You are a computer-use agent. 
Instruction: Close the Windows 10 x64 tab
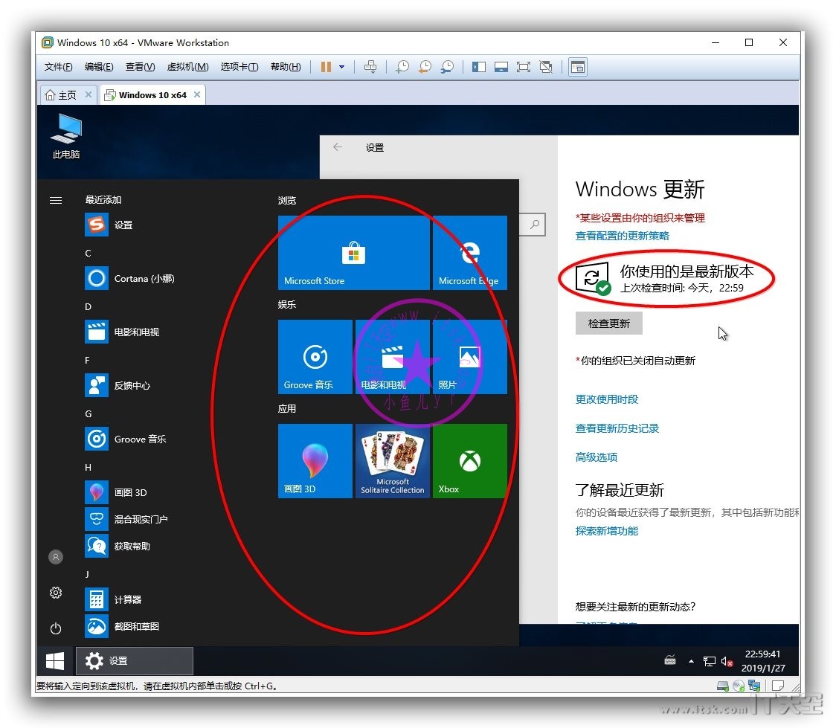point(197,94)
